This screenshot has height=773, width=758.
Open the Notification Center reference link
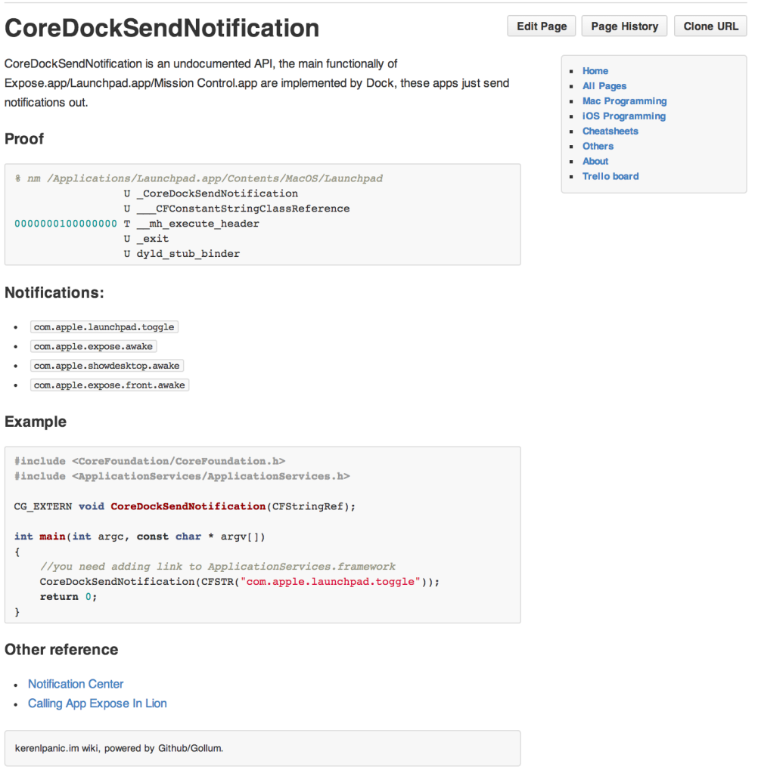pos(76,684)
